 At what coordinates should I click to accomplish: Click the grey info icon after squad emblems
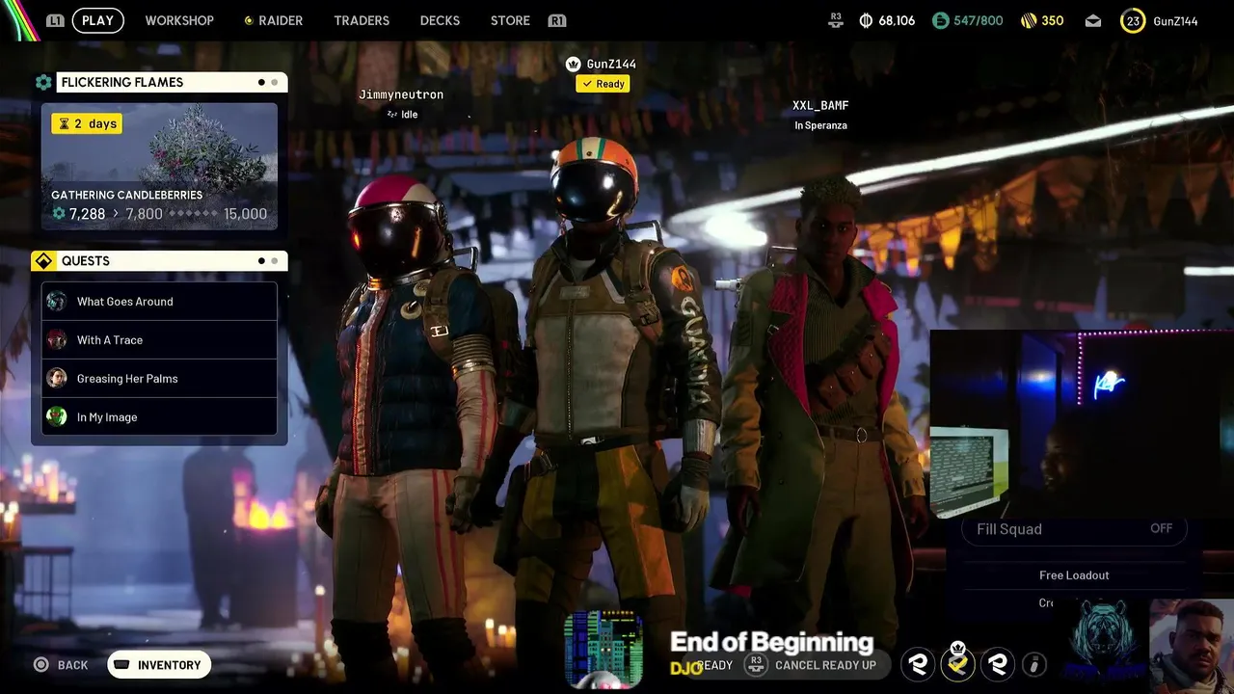[x=1034, y=664]
